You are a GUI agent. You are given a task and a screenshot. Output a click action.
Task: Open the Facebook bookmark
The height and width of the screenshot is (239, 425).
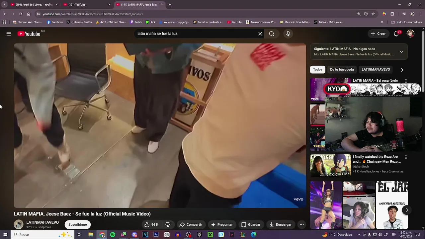[x=55, y=22]
